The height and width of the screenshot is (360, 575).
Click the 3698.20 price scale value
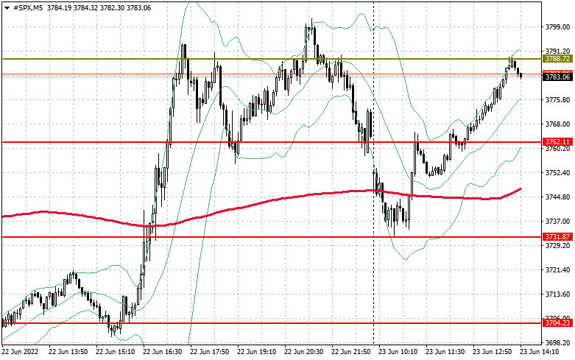558,342
